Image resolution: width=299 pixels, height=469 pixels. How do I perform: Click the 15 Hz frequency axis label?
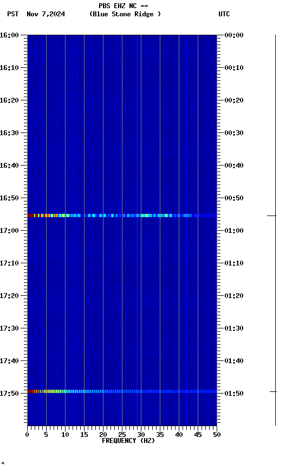pos(84,435)
